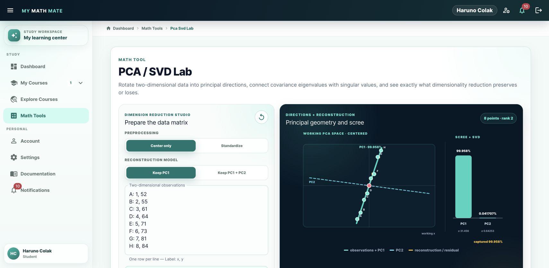This screenshot has height=268, width=549.
Task: Open the notification bell in header
Action: coord(522,10)
